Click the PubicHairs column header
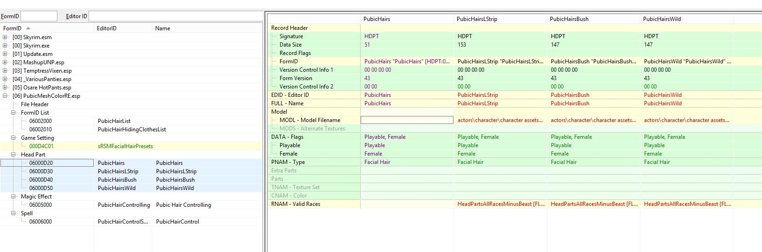Viewport: 762px width, 252px height. pos(407,19)
